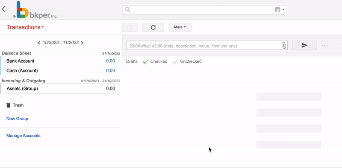Click the green Checked checkmark icon
Viewport: 342px width, 168px height.
pyautogui.click(x=145, y=61)
